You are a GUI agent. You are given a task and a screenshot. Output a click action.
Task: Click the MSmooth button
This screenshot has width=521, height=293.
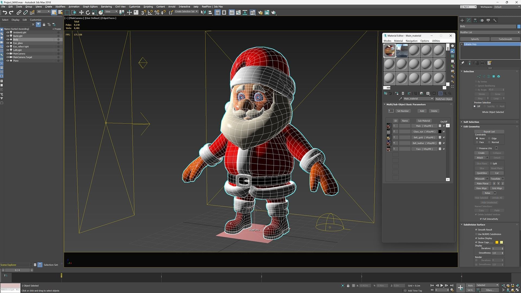coord(479,179)
